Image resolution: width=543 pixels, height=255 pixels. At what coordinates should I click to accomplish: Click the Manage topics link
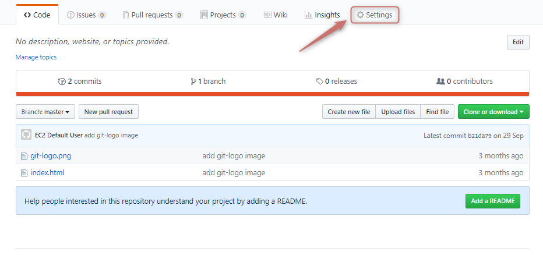pyautogui.click(x=36, y=57)
